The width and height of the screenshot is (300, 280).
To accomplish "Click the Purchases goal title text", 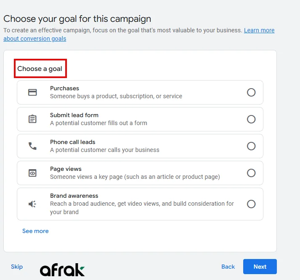I will pos(64,88).
